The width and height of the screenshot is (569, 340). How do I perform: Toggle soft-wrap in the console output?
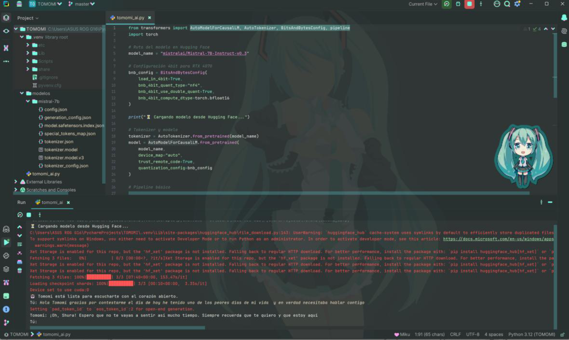pyautogui.click(x=20, y=244)
